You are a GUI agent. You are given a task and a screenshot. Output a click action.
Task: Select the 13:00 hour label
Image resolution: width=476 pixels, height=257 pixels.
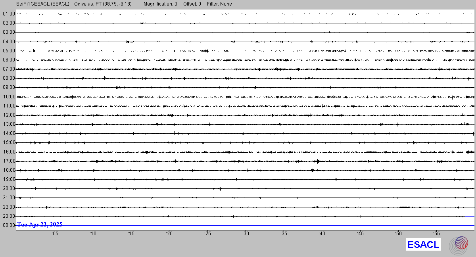pos(9,124)
